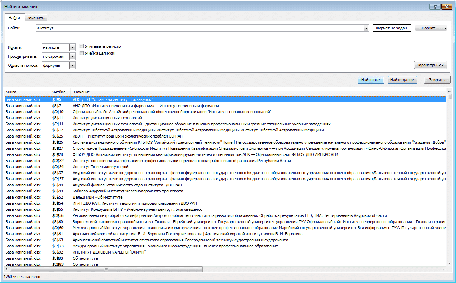This screenshot has width=456, height=283.
Task: Select the "Байкало-Амурский институт железнодорожного транспорта" result
Action: click(225, 191)
